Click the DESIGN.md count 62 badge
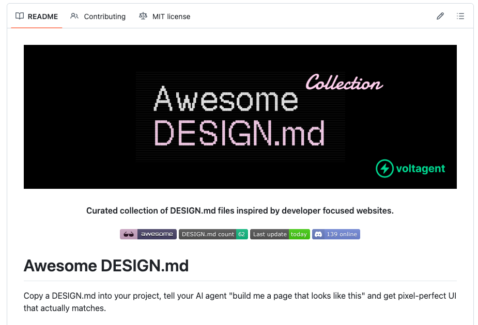The width and height of the screenshot is (478, 325). point(213,234)
